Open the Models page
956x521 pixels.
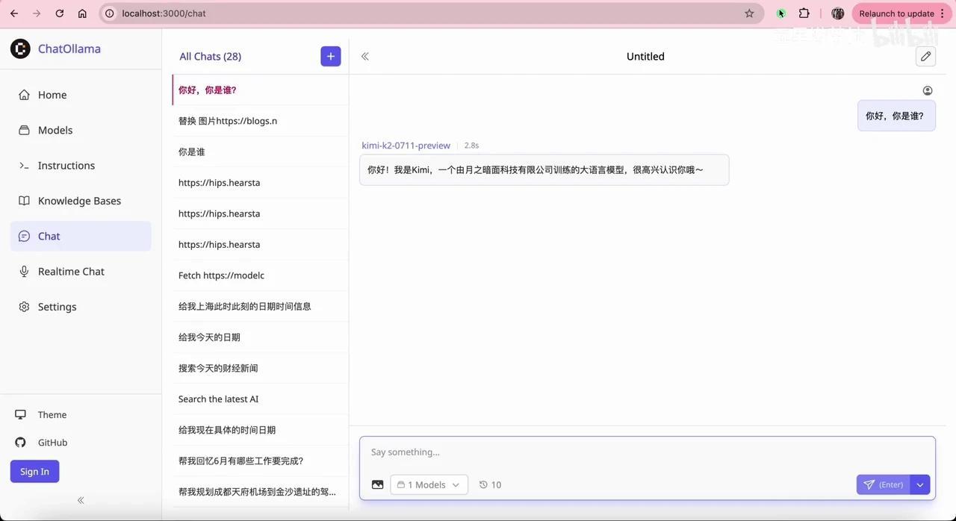[x=81, y=130]
